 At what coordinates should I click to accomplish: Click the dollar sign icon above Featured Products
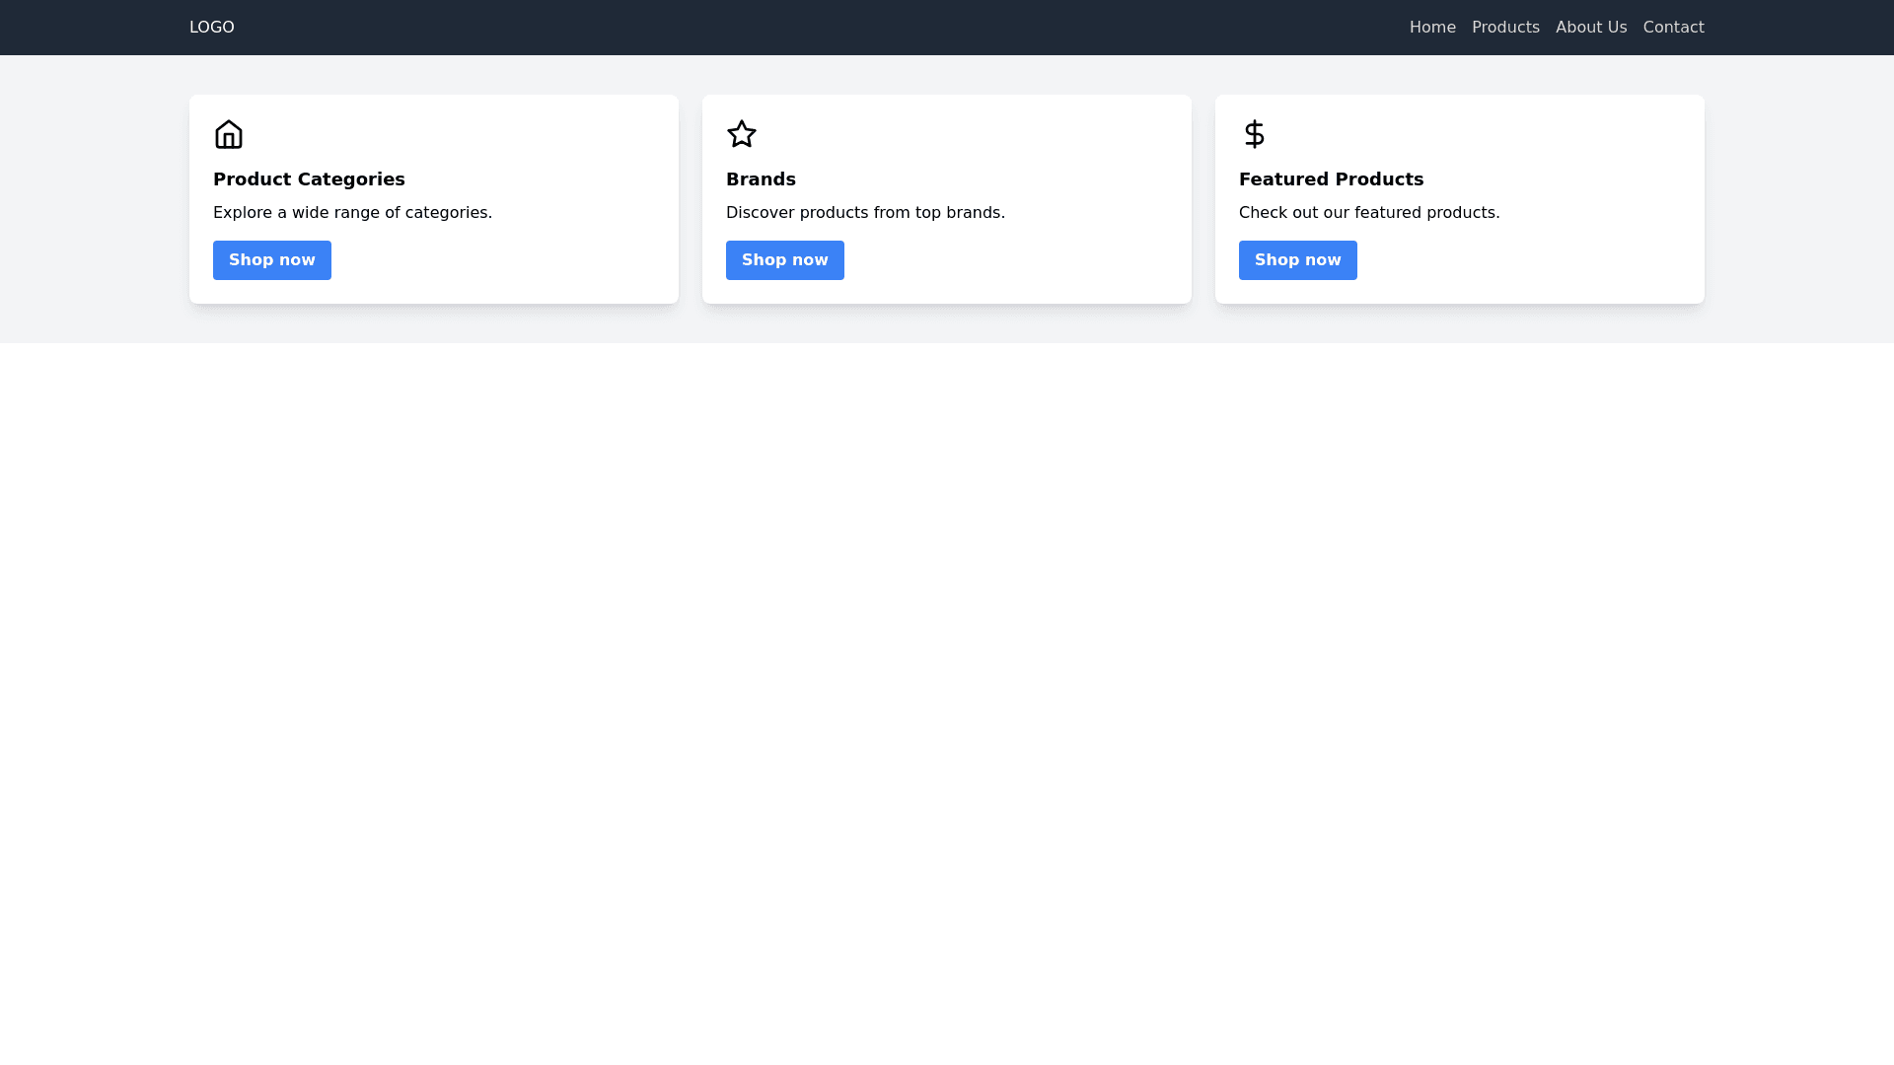click(1254, 134)
